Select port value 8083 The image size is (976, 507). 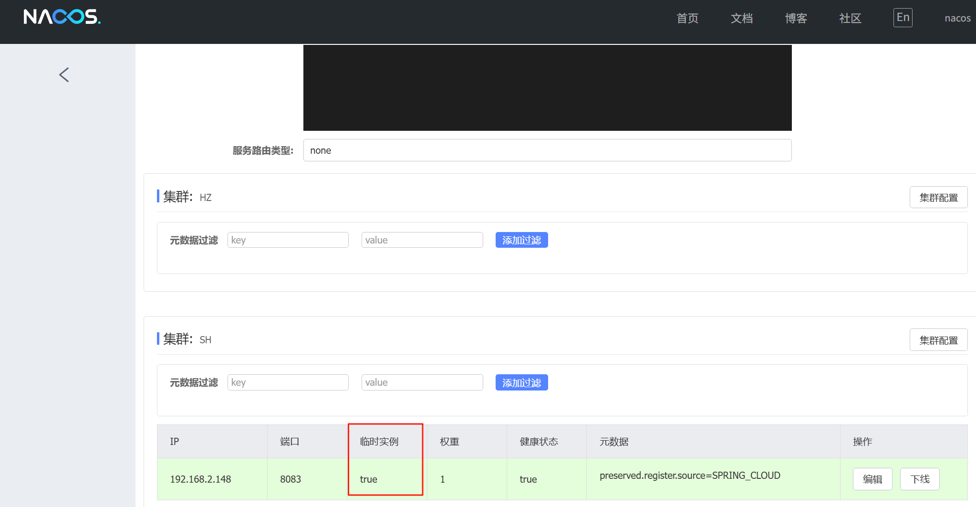click(291, 479)
